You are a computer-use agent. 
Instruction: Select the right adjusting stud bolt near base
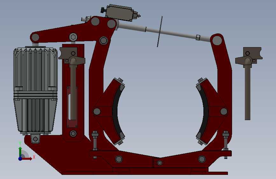click(226, 145)
